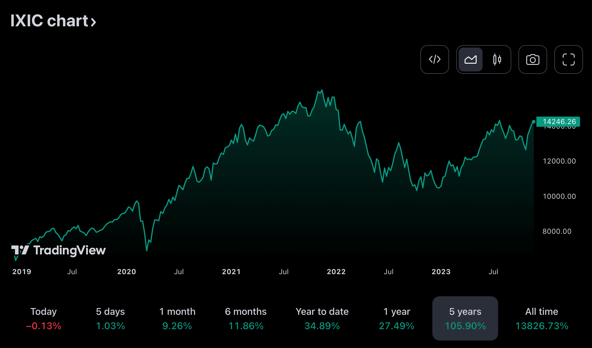Take a chart snapshot with camera icon
The image size is (592, 348).
click(x=533, y=59)
